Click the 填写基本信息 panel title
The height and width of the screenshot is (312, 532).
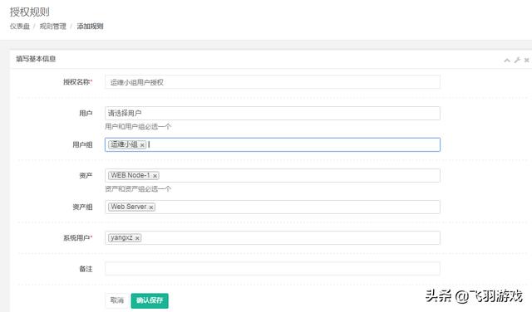(36, 59)
